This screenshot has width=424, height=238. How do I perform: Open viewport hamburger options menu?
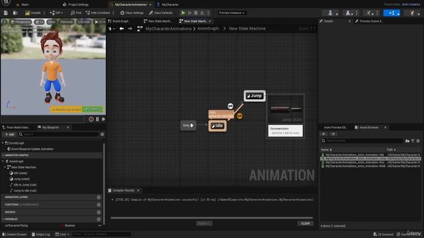5,22
